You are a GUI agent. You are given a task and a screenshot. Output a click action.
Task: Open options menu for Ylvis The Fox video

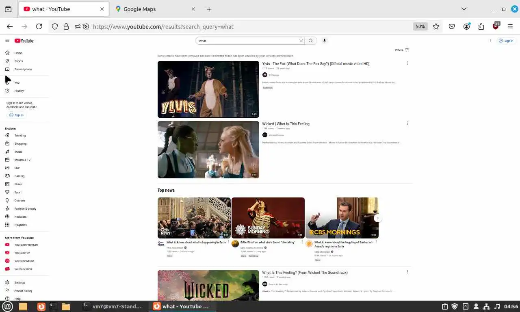tap(407, 63)
